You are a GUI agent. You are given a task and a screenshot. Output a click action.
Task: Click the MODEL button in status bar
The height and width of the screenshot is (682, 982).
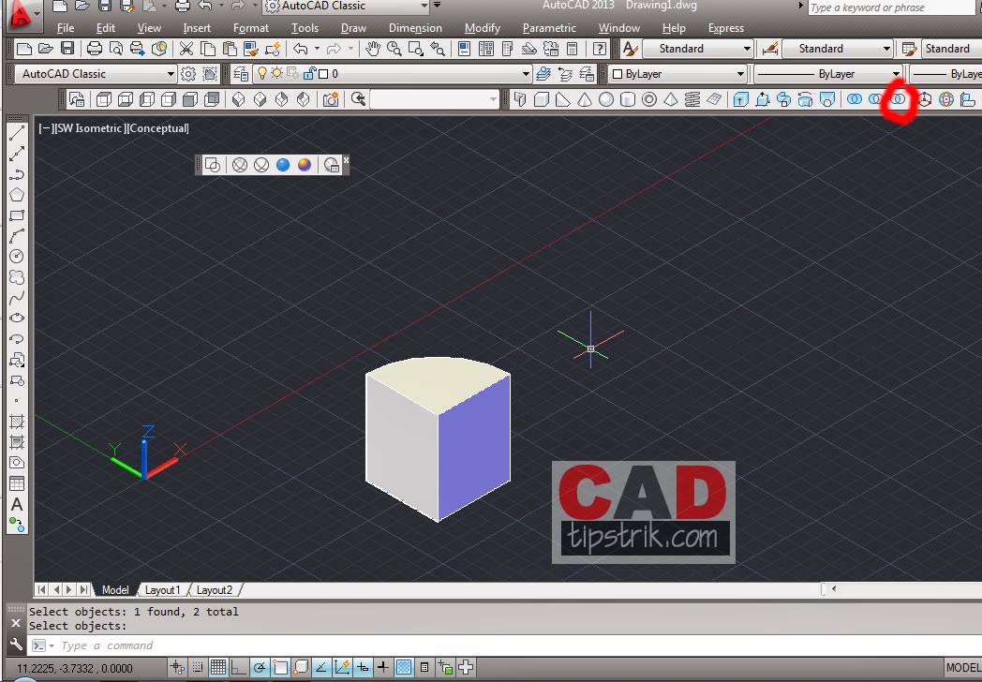tap(963, 668)
